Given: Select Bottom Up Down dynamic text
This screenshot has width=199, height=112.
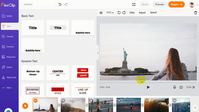Looking at the screenshot, I should pos(33,73).
